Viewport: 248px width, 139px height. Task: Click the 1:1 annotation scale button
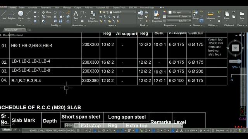point(191,131)
